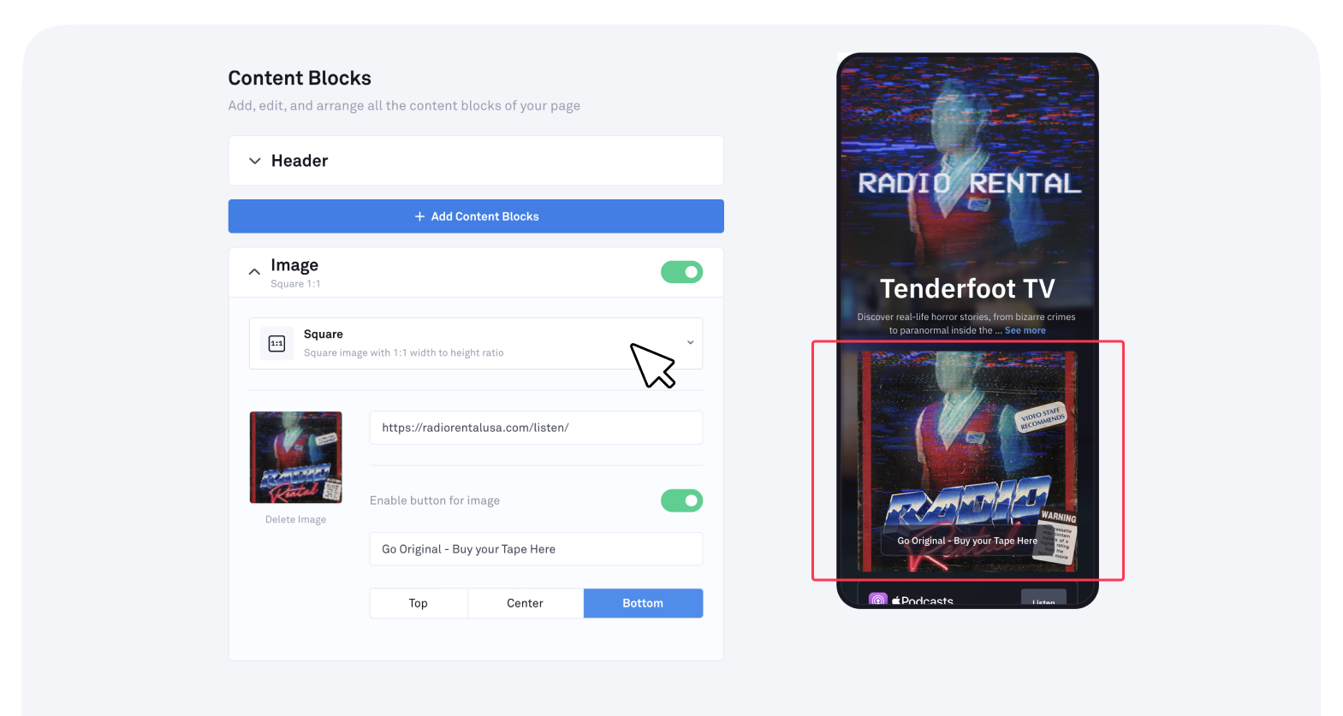Click Add Content Blocks button

click(x=476, y=216)
